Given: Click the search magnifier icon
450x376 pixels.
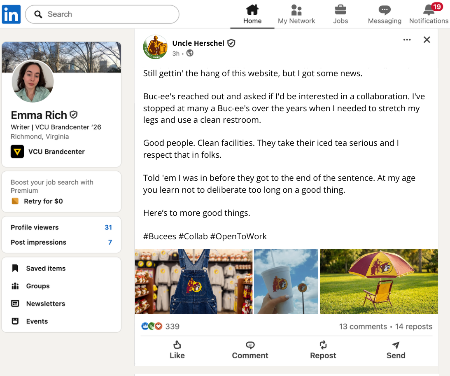Looking at the screenshot, I should coord(38,14).
